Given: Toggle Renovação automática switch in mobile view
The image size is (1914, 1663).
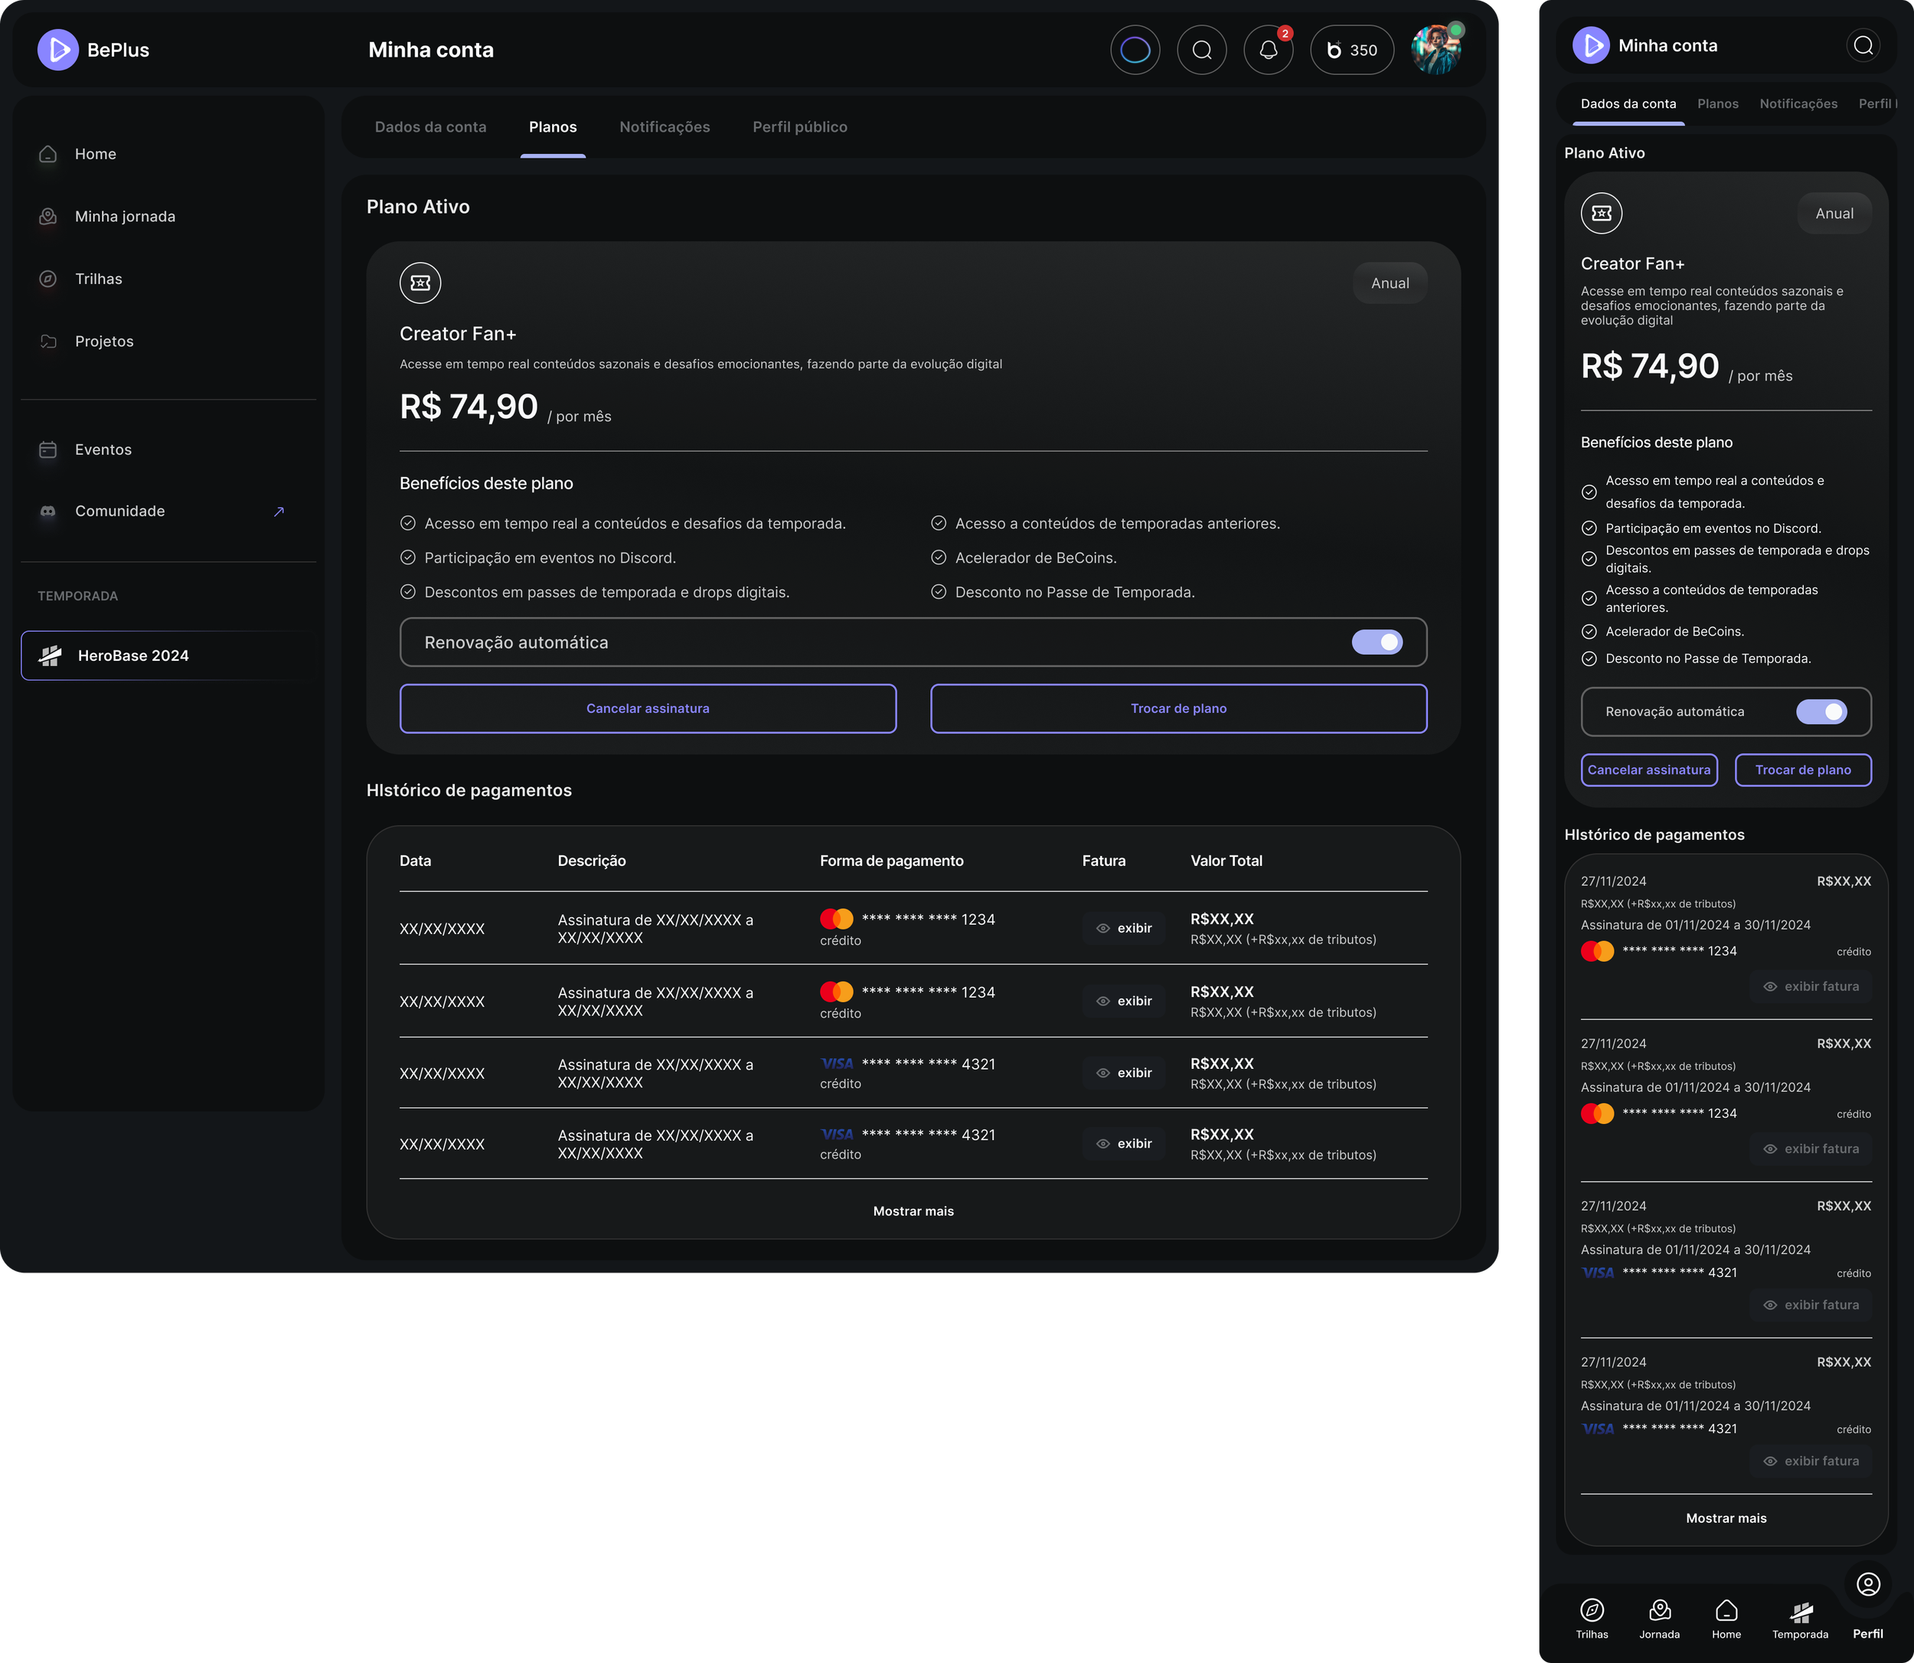Looking at the screenshot, I should (x=1821, y=712).
